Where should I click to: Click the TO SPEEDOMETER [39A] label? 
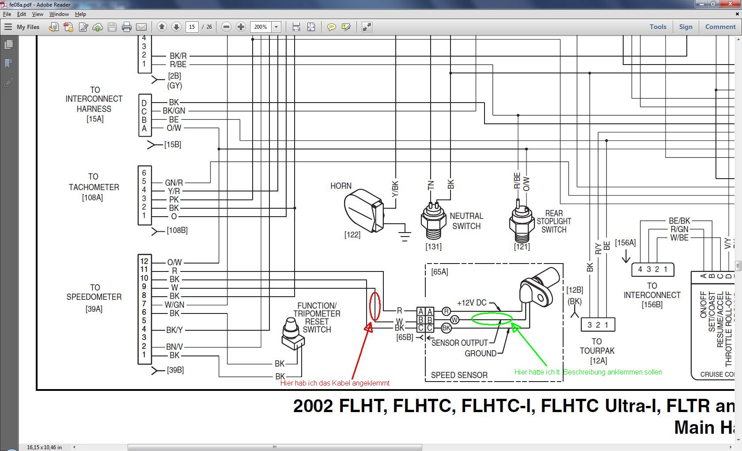pyautogui.click(x=94, y=298)
